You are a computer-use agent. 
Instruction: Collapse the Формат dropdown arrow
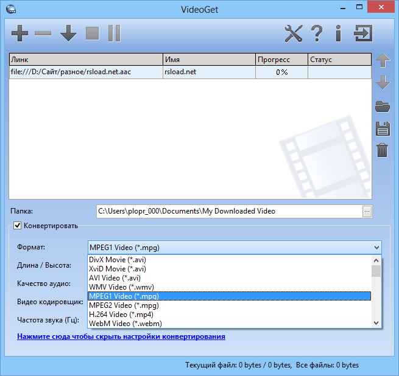point(376,248)
